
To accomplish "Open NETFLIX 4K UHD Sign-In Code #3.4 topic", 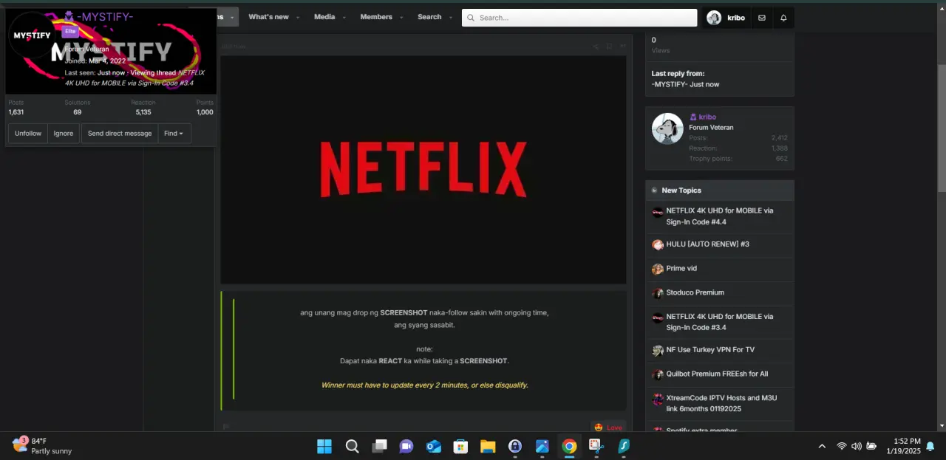I will click(719, 322).
